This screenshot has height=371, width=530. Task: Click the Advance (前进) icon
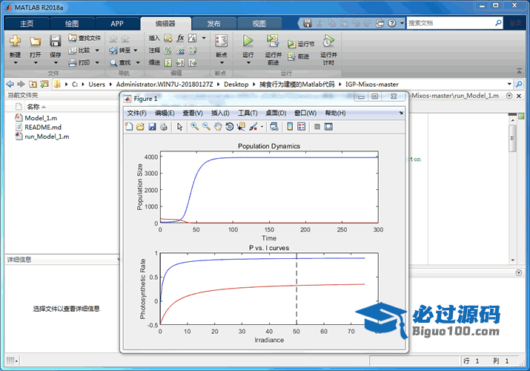tap(291, 56)
